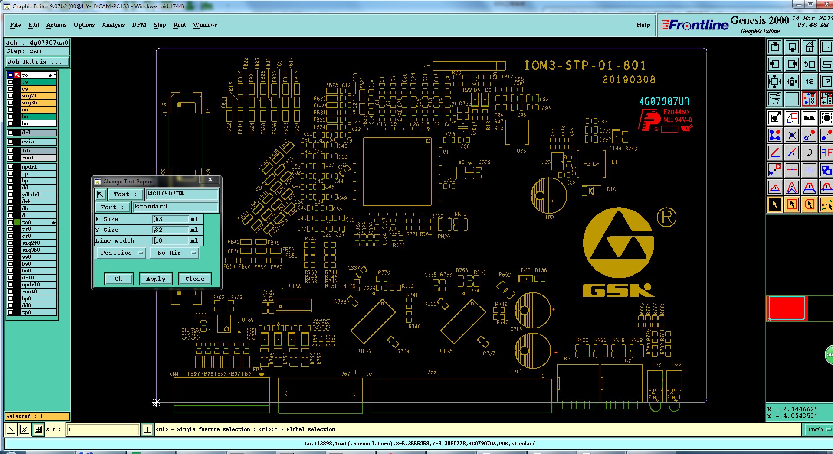Click the 1:2 zoom scale icon
833x454 pixels.
tap(810, 81)
